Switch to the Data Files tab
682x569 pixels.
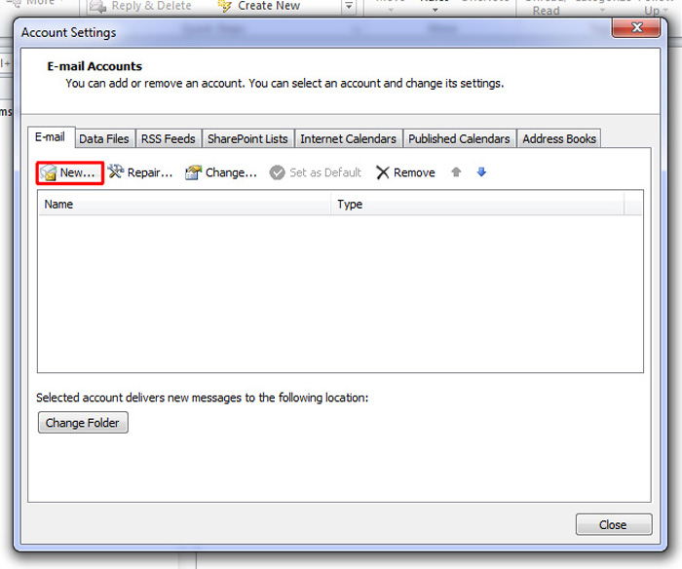(x=104, y=138)
